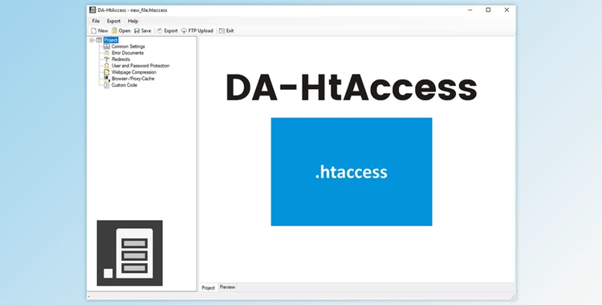Screen dimensions: 602x305
Task: Select Browser-/Proxy-Cache in the tree
Action: tap(132, 79)
